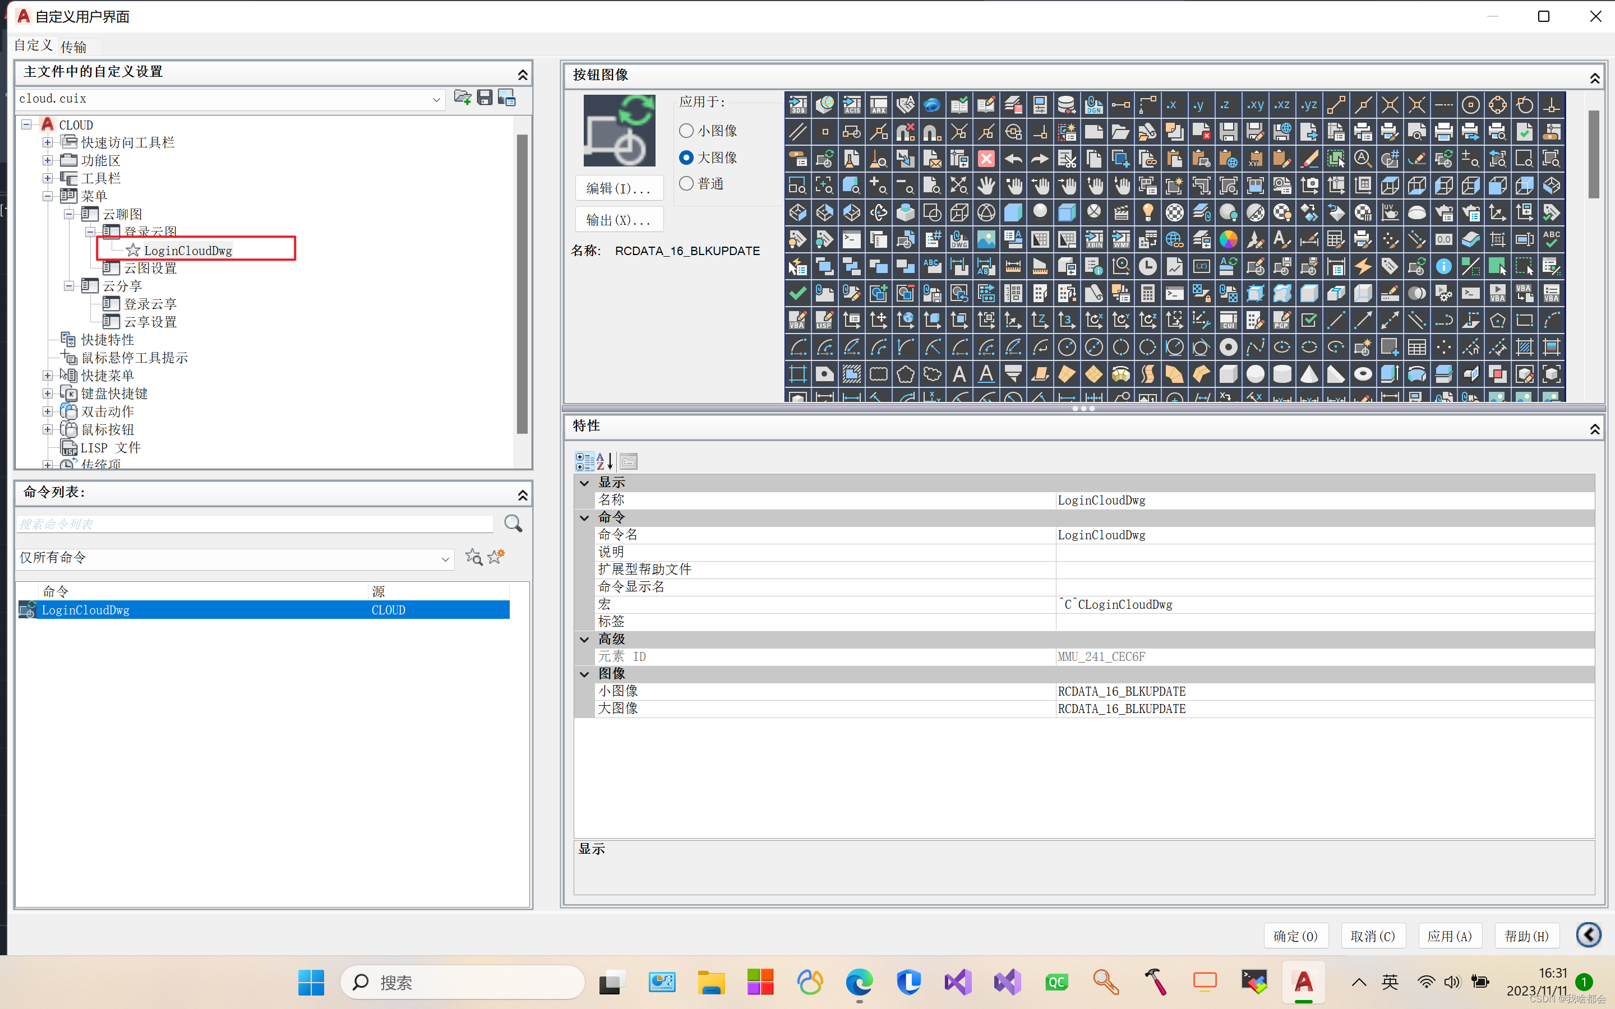Open the cloud.cuix file dropdown
1615x1009 pixels.
[436, 99]
